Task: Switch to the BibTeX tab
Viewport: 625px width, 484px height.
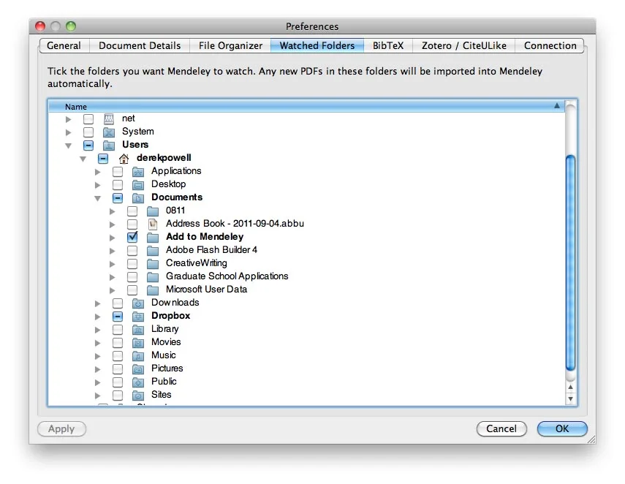Action: click(x=388, y=45)
